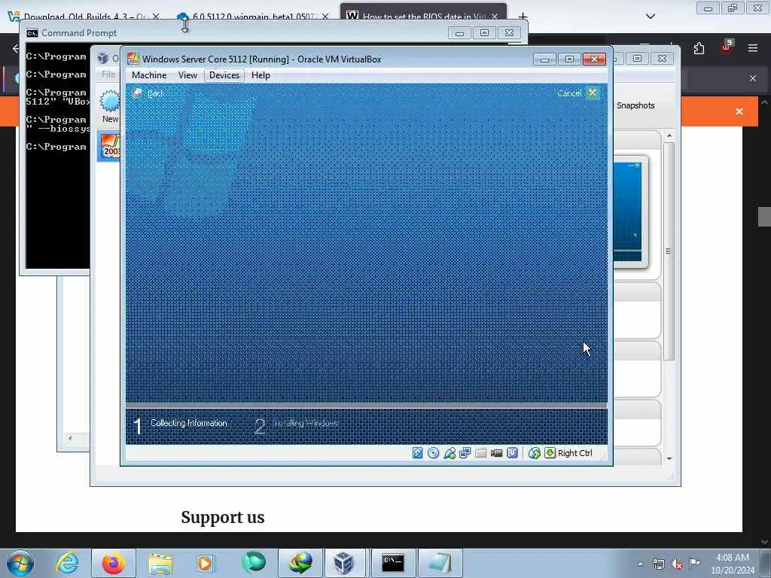The image size is (771, 578).
Task: Click the optical disk status icon
Action: click(433, 452)
